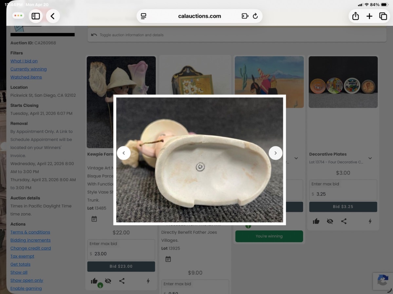Click thumbs-up icon on Kewpie lot
393x294 pixels.
[x=94, y=281]
